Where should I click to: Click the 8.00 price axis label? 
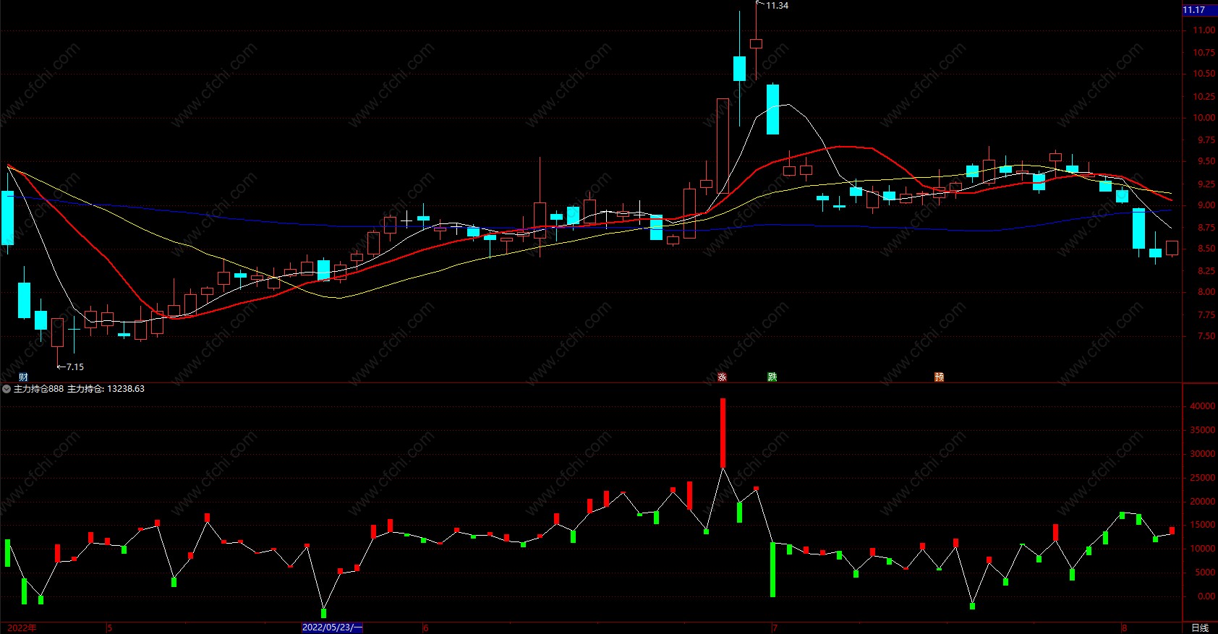1206,292
